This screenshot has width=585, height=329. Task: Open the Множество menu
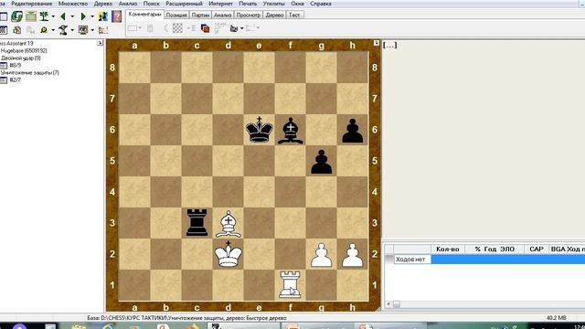tap(73, 4)
